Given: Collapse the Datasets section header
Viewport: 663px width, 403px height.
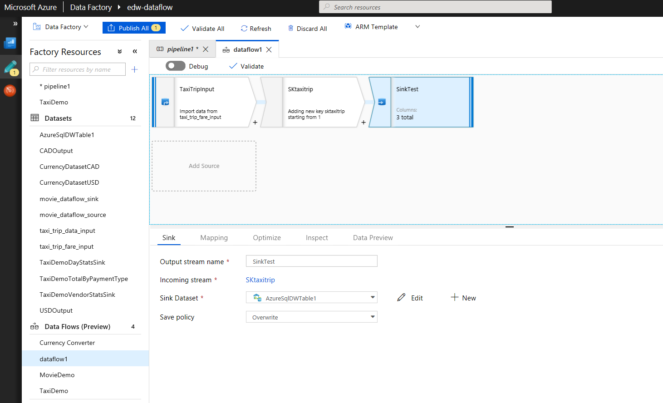Looking at the screenshot, I should click(x=85, y=118).
